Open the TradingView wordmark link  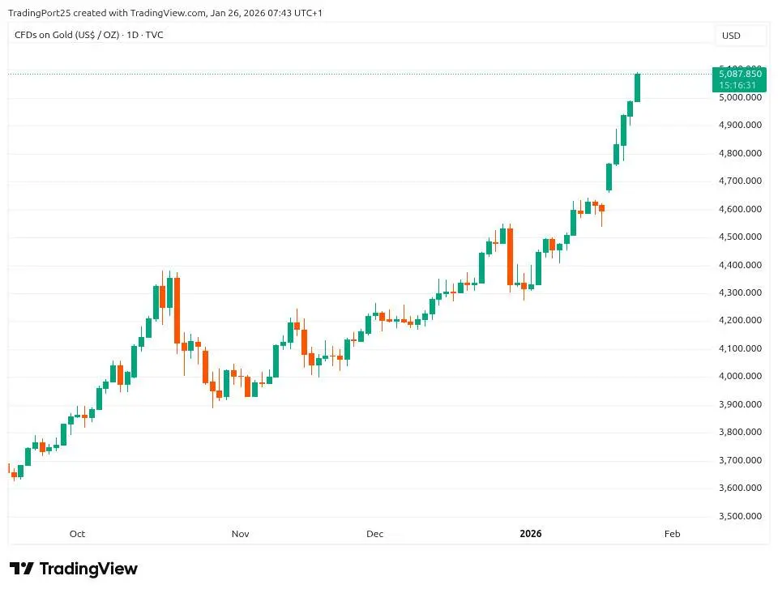88,569
